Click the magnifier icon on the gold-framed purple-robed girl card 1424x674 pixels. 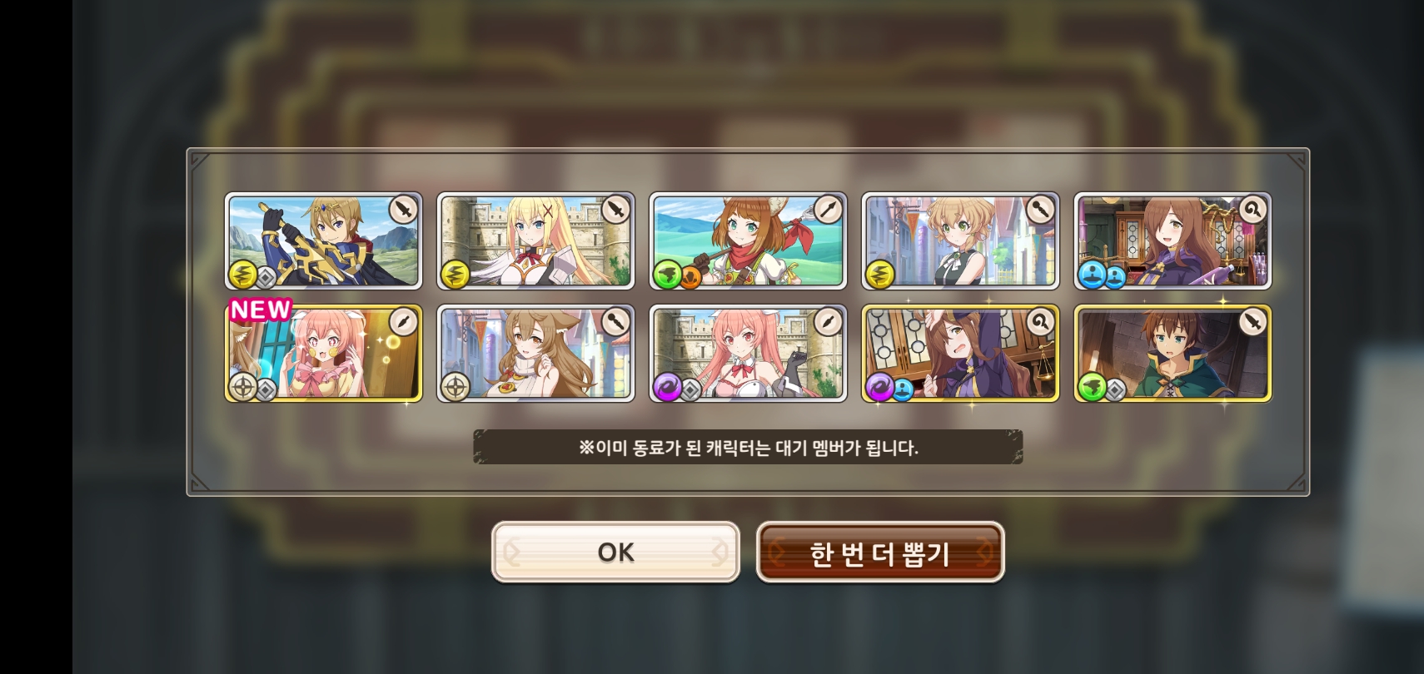click(x=1040, y=321)
